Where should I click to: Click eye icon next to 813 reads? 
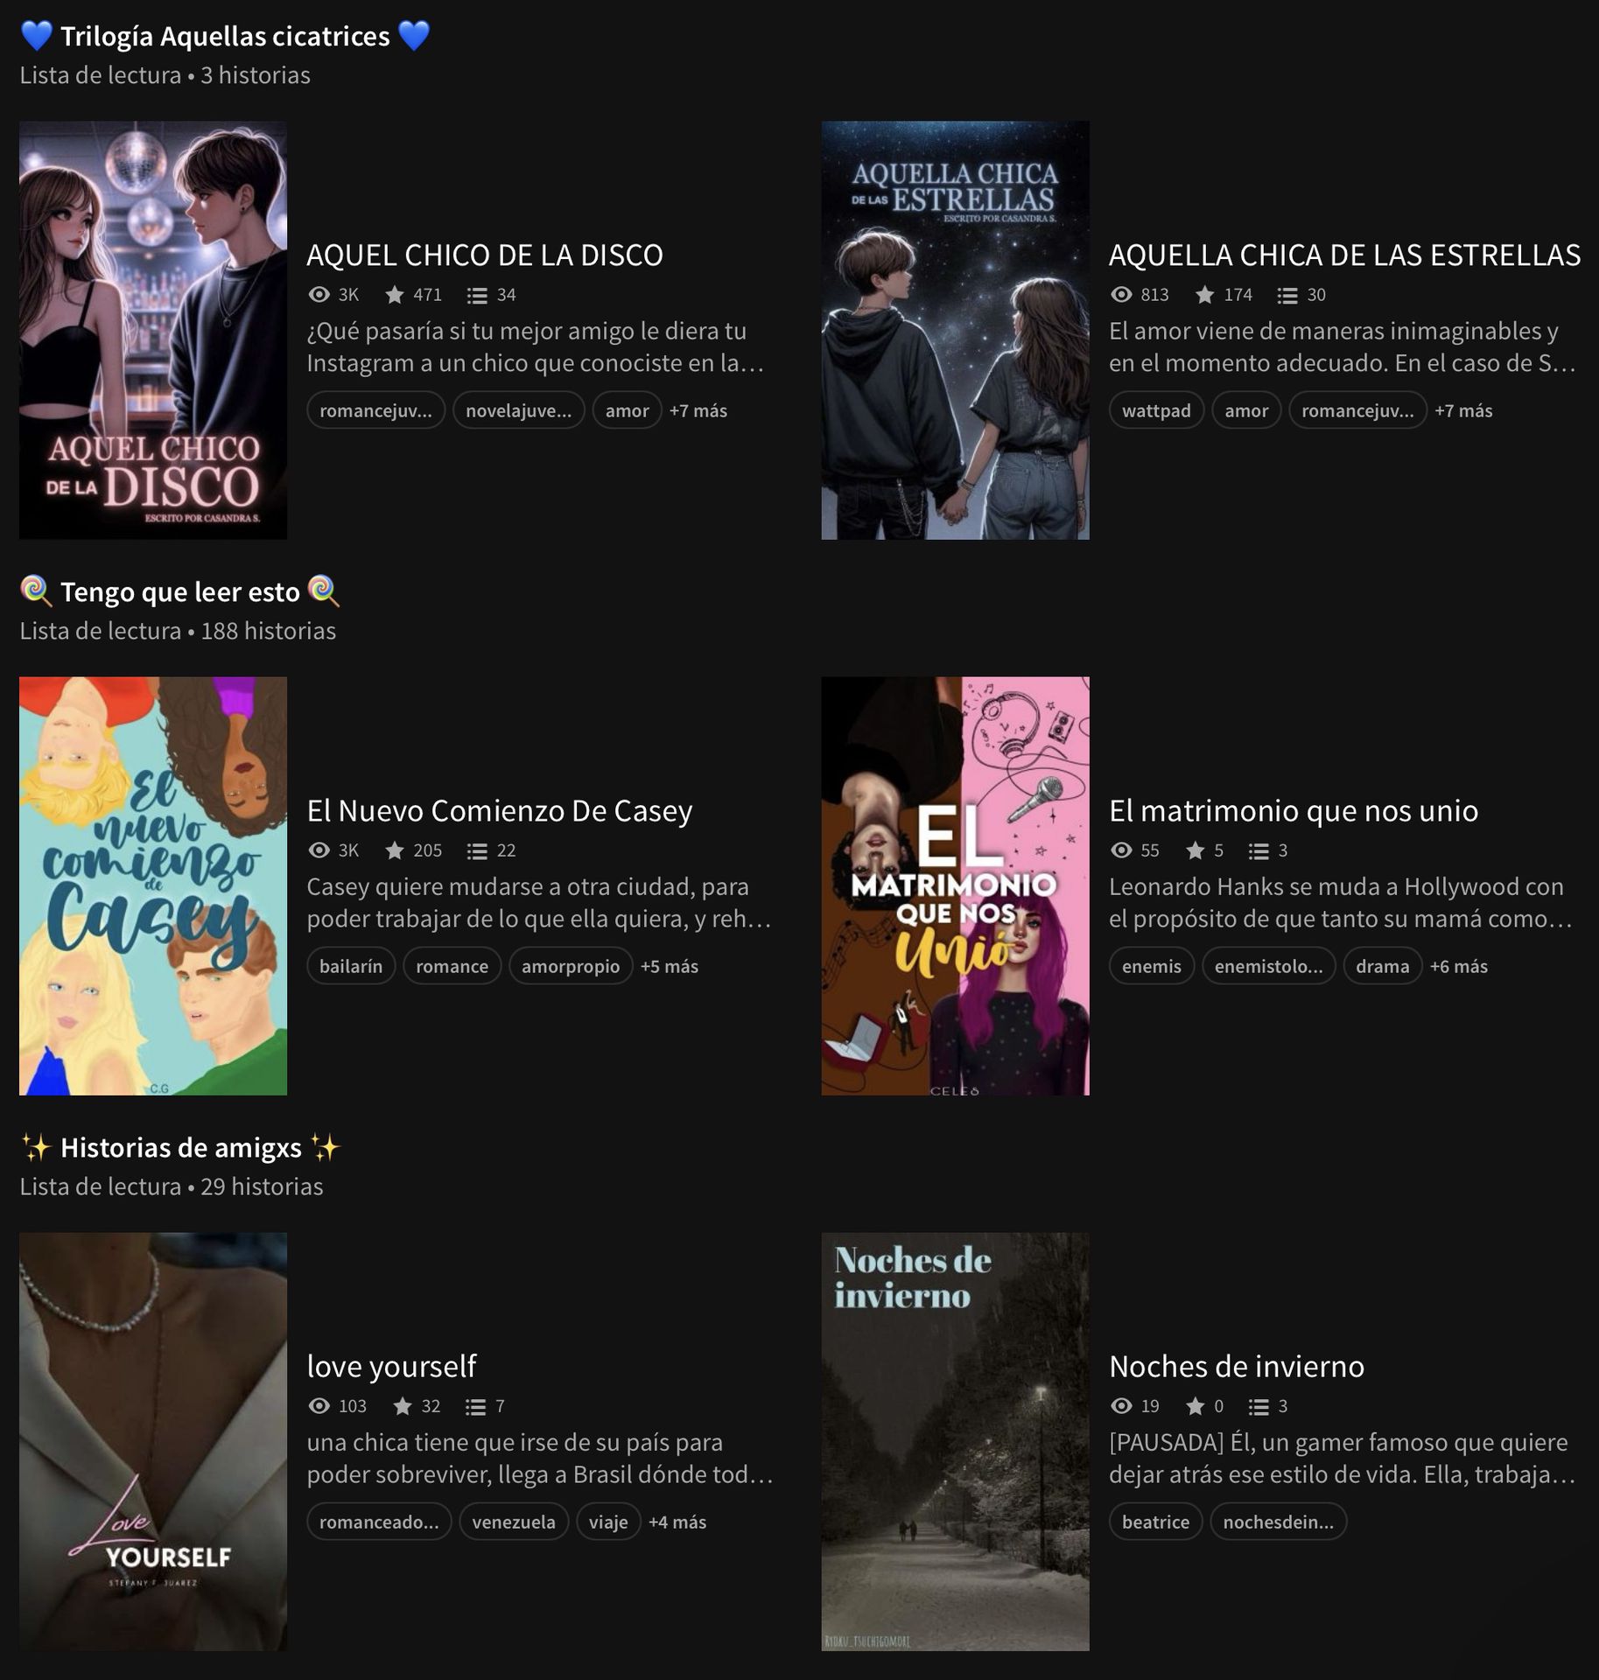[x=1122, y=295]
